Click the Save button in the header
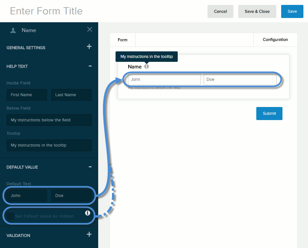 click(x=292, y=11)
